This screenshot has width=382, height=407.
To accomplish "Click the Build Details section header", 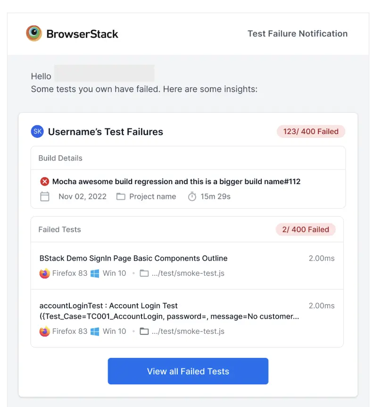I will (x=60, y=158).
